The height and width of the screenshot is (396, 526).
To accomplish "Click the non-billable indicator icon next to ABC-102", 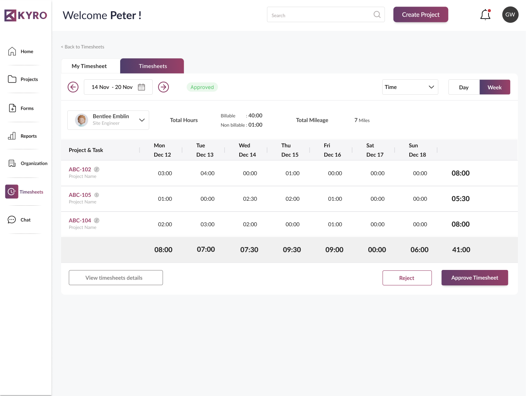I will (97, 169).
